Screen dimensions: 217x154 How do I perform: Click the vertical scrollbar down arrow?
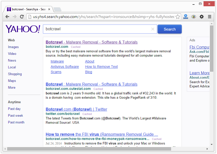click(x=212, y=144)
